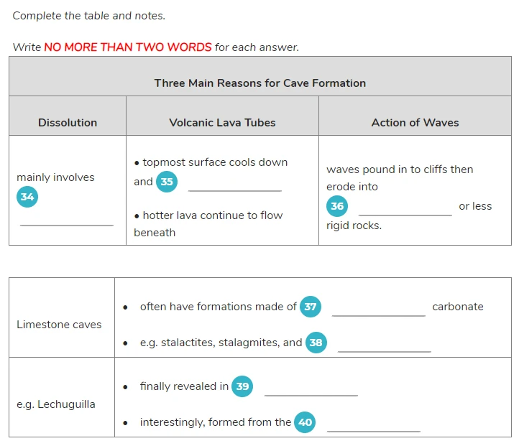Focus the answer blank before 'carbonate'
Screen dimensions: 519x446
coord(379,310)
